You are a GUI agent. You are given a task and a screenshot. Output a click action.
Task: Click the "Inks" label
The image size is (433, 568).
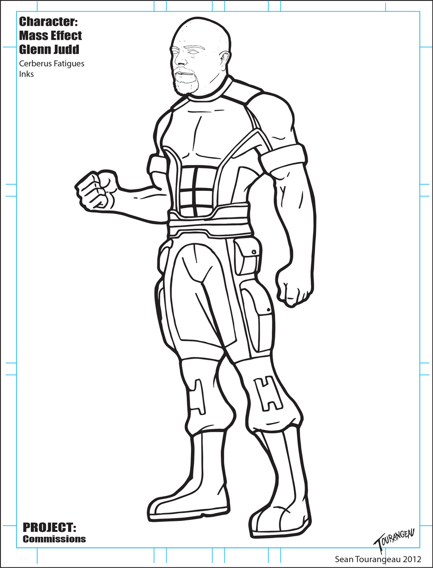tap(26, 75)
